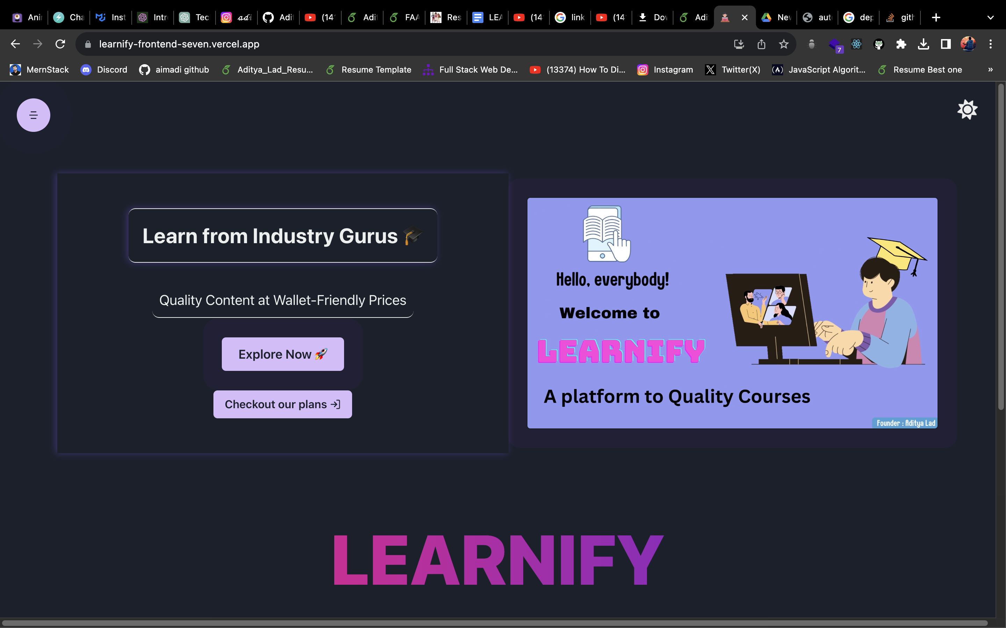
Task: Click the theme settings gear on the Learnify page
Action: coord(967,109)
